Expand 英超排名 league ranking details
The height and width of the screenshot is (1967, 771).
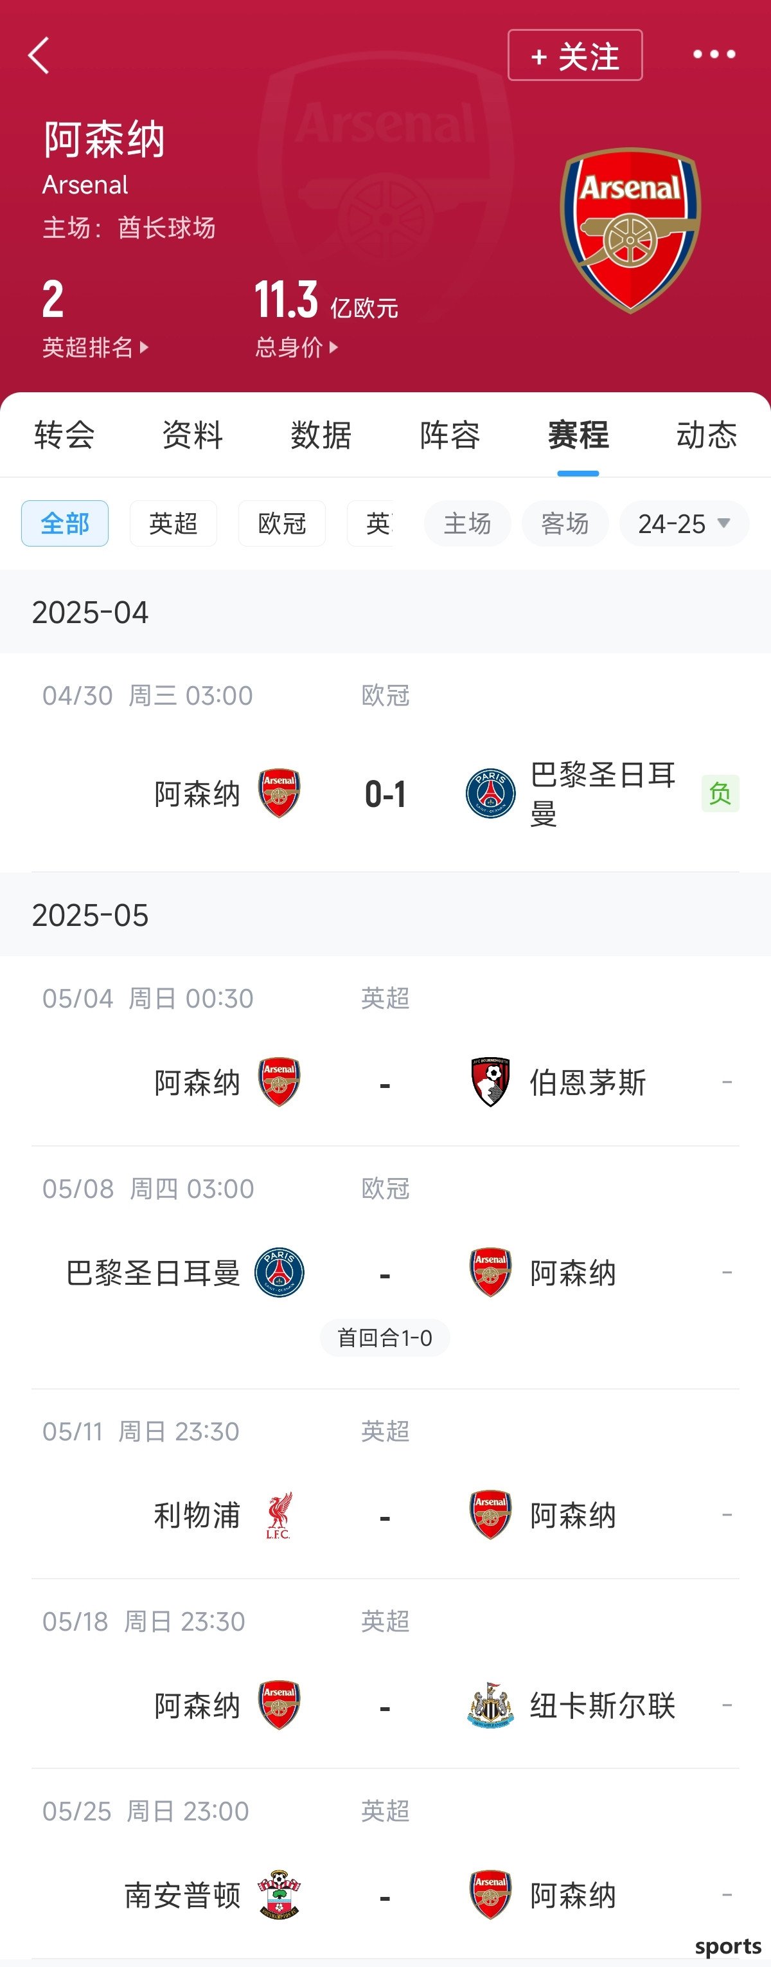[95, 347]
